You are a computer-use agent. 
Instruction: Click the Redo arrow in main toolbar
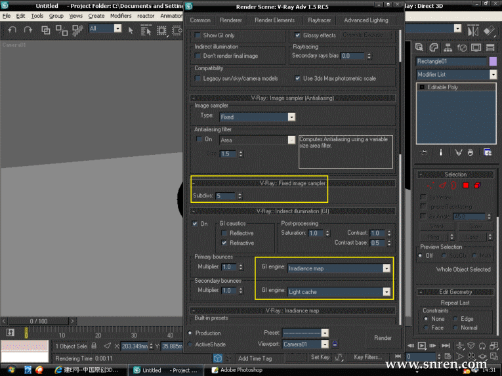pos(28,30)
